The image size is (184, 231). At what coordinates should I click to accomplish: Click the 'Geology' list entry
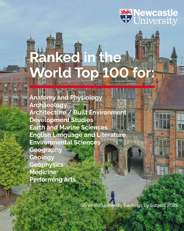42,157
